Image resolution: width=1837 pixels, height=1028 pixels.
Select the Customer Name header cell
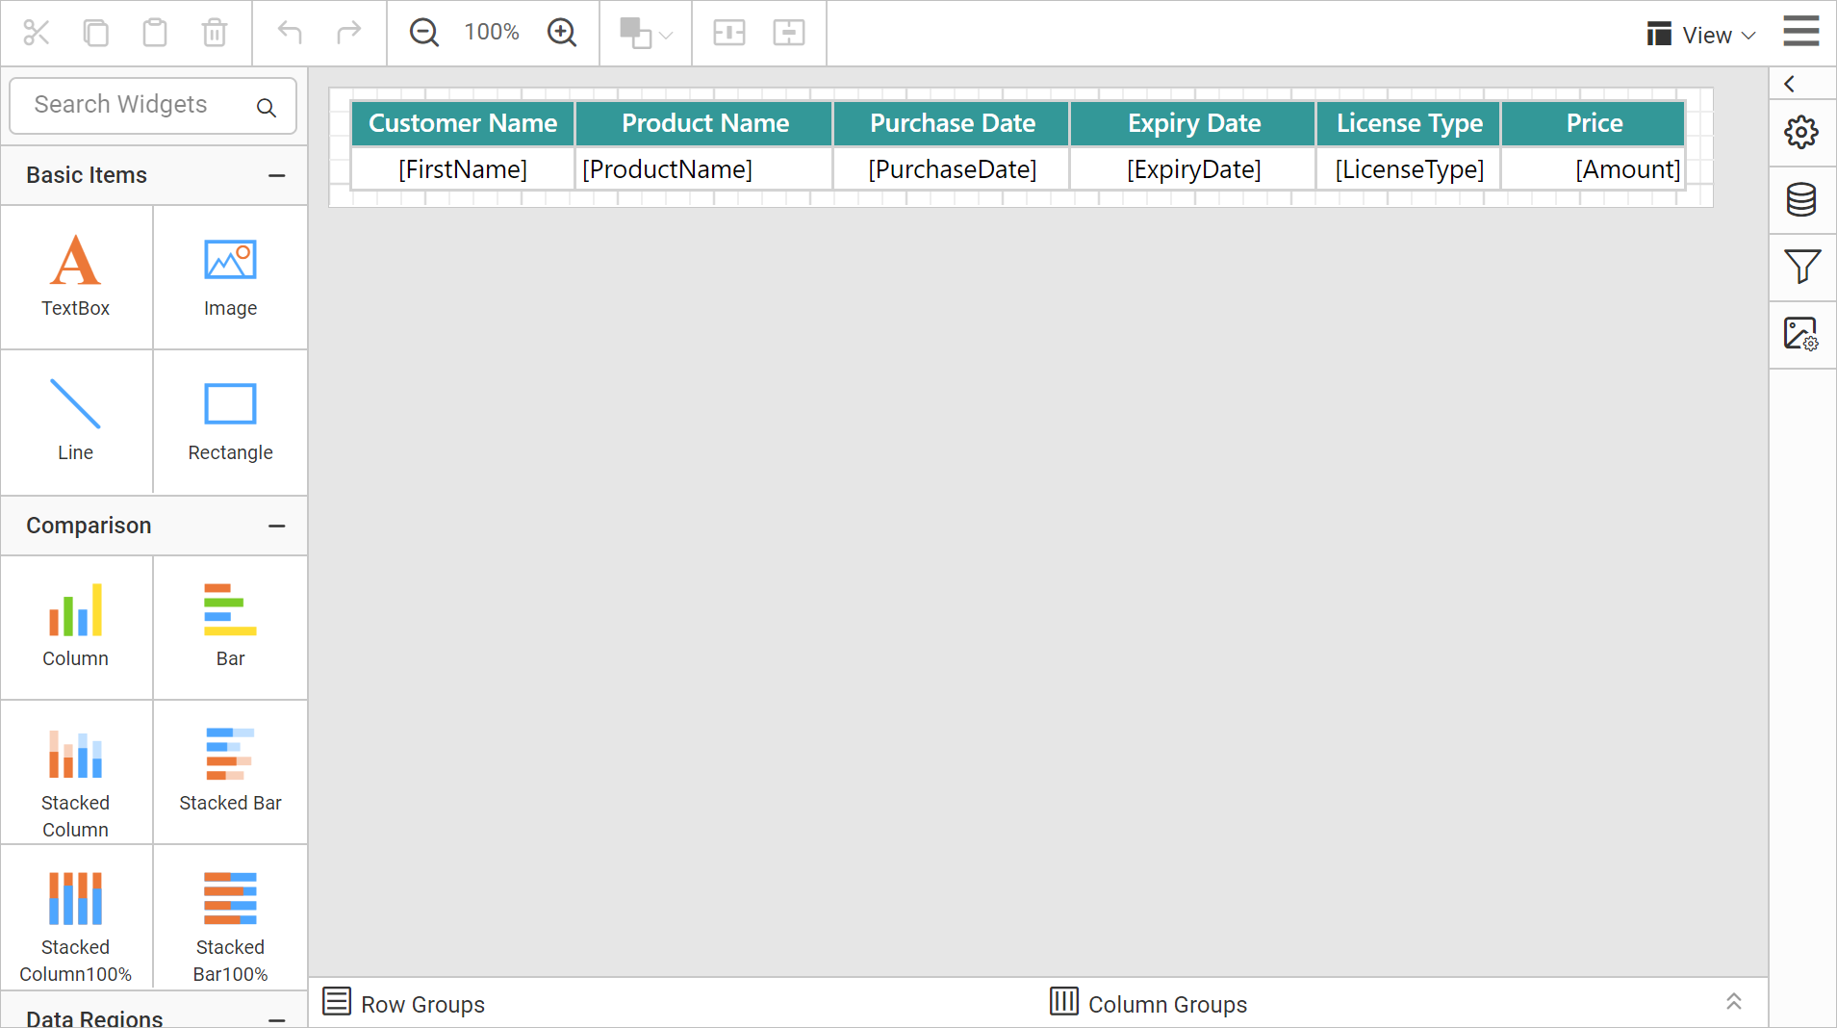tap(463, 123)
